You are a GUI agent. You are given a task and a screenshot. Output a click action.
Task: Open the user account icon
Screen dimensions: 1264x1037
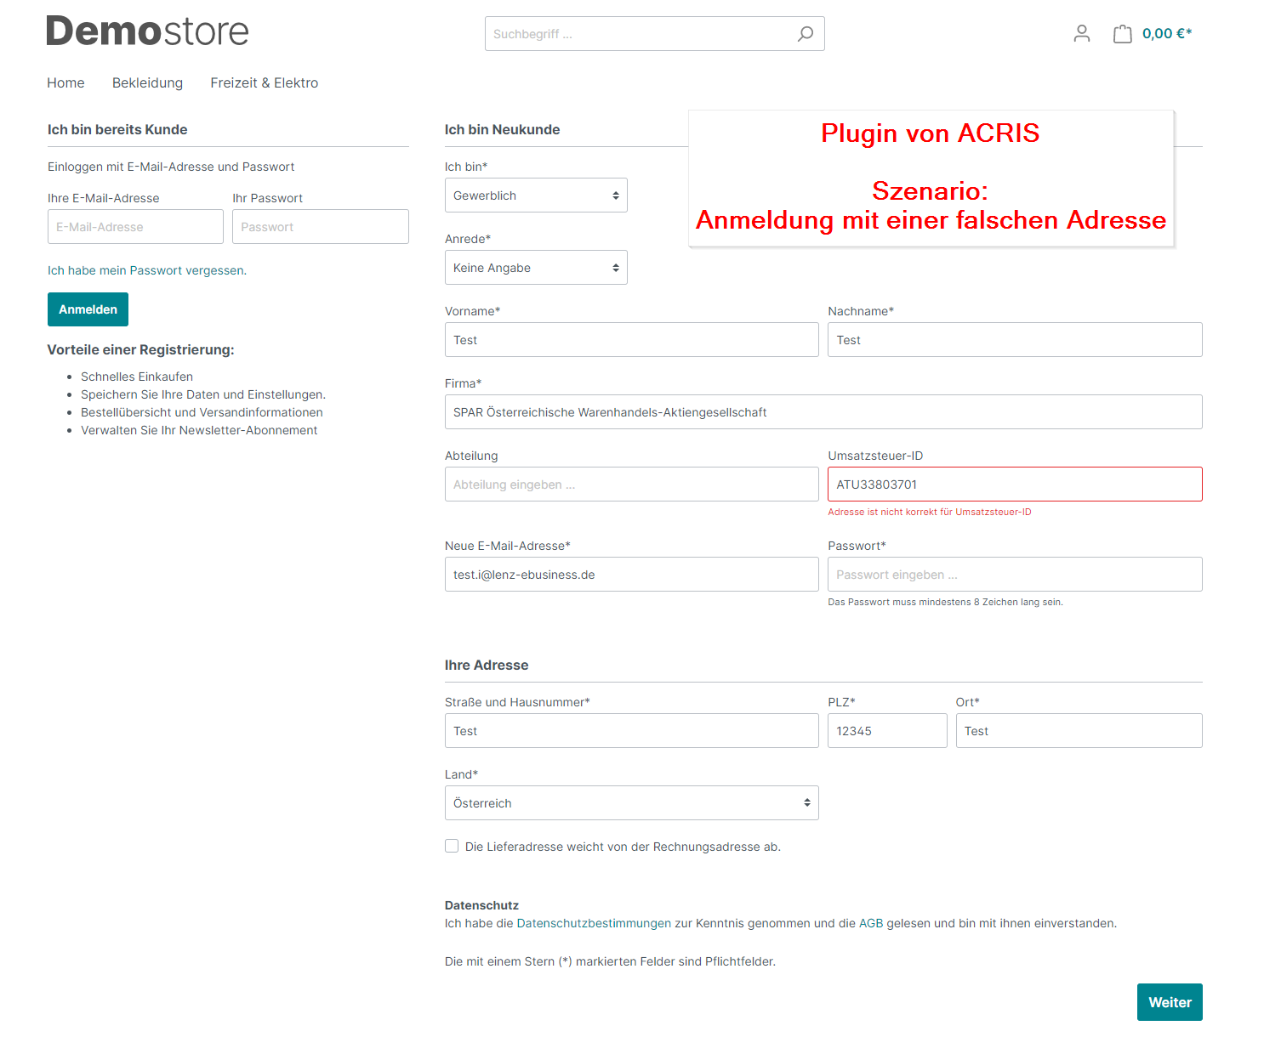[x=1081, y=34]
